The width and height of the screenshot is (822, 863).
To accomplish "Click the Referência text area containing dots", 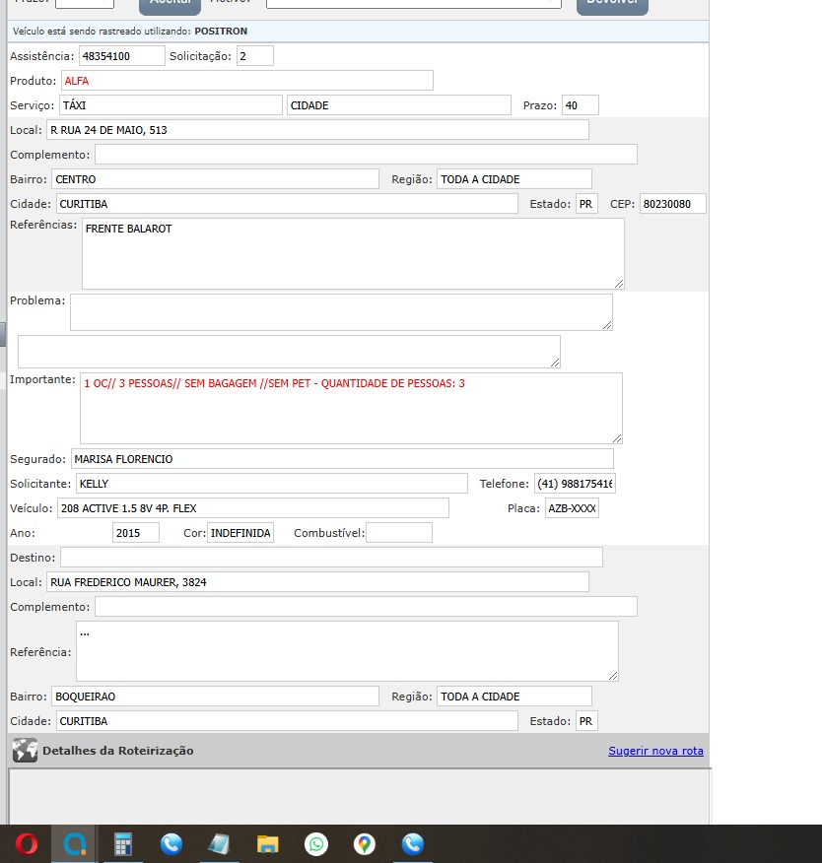I will coord(347,651).
